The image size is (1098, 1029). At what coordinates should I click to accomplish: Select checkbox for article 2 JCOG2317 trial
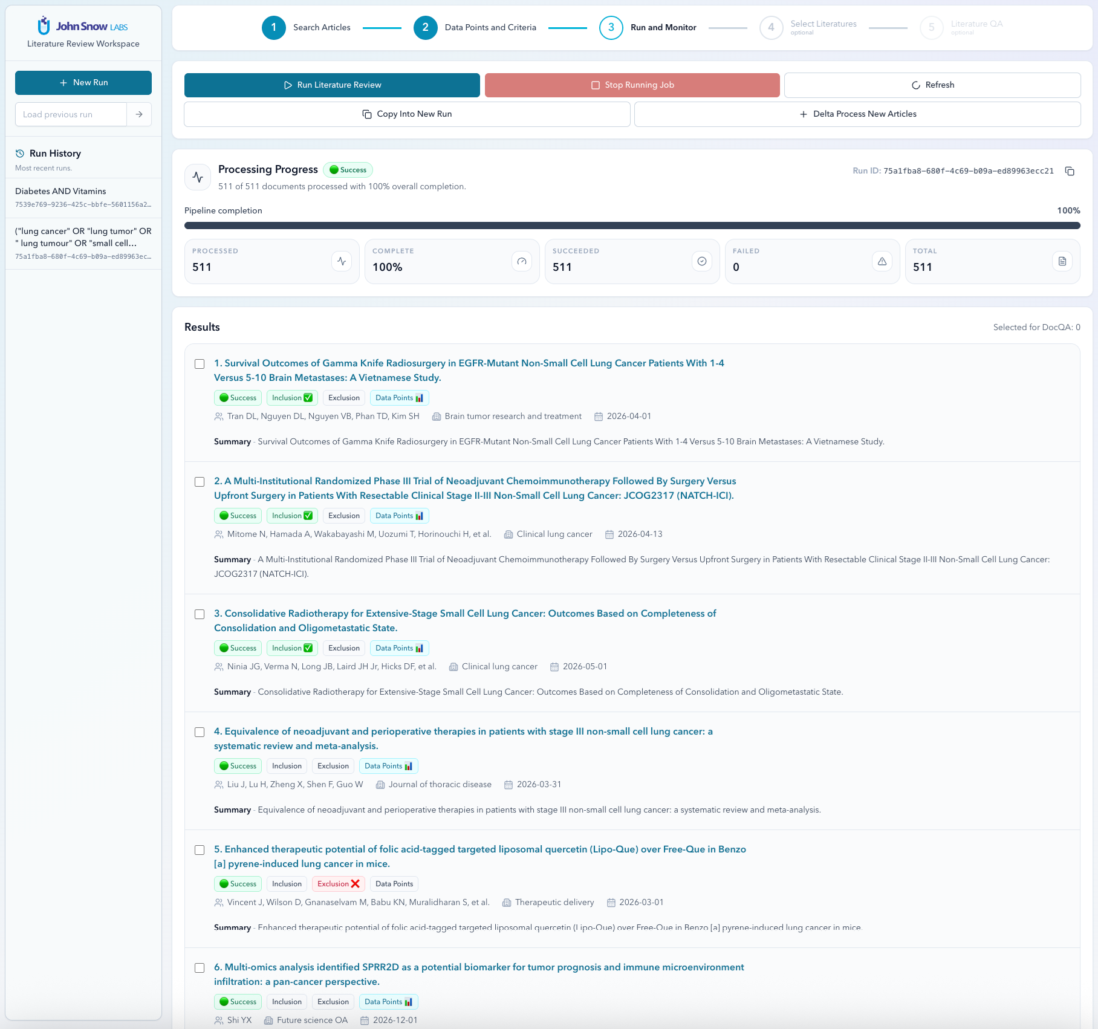(200, 482)
